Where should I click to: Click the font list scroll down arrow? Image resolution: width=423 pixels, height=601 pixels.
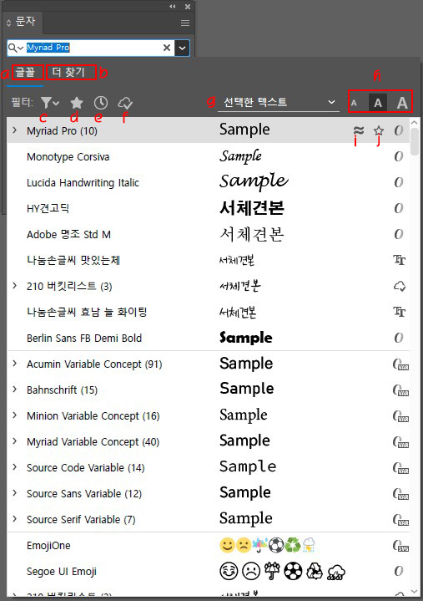[414, 592]
